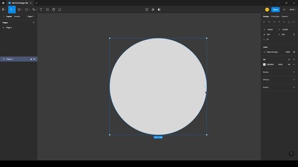
Task: Open the Pass through blend mode dropdown
Action: tap(273, 52)
